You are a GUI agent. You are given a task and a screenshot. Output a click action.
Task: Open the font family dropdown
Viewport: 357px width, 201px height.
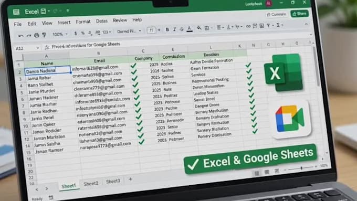pos(129,31)
